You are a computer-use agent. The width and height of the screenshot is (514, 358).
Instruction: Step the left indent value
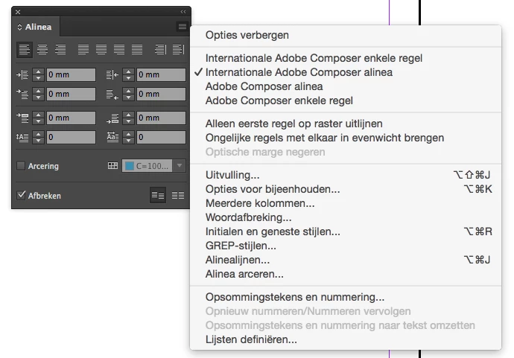point(38,75)
